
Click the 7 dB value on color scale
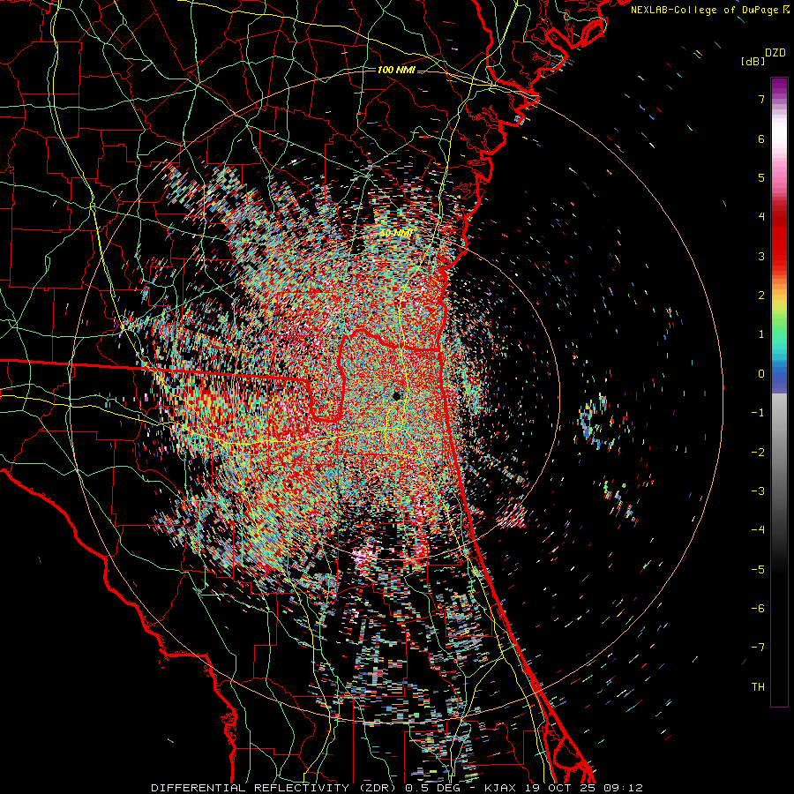tap(761, 99)
